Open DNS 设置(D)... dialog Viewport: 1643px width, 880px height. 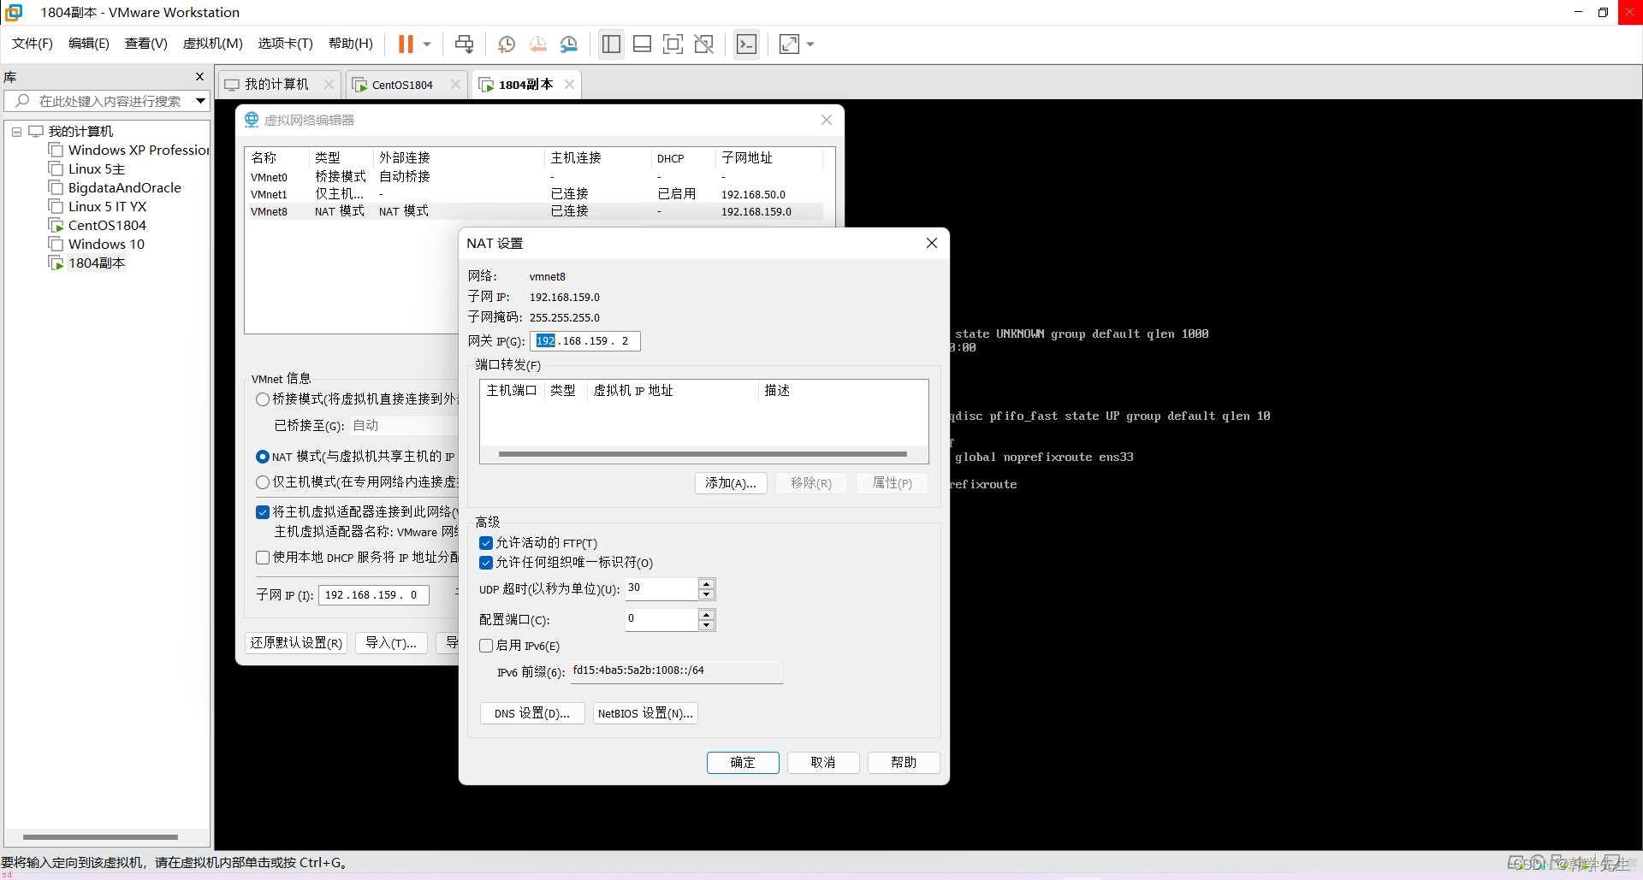(532, 713)
